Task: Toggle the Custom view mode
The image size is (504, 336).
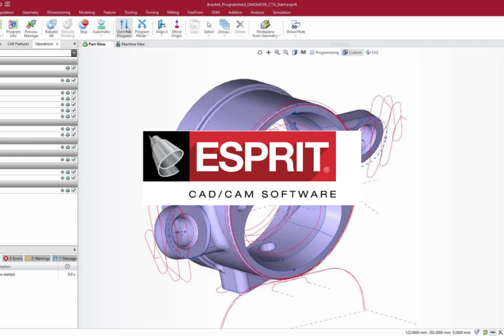Action: click(352, 53)
